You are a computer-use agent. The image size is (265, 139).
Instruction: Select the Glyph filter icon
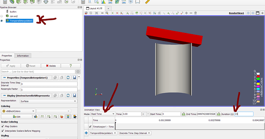[x=46, y=2]
